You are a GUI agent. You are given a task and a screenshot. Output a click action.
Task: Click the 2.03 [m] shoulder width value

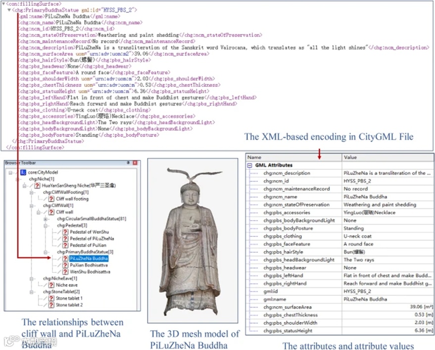coord(424,323)
